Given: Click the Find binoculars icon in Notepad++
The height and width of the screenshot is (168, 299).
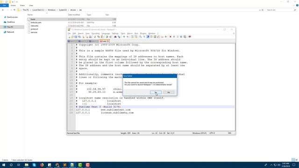Looking at the screenshot, I should [x=115, y=37].
